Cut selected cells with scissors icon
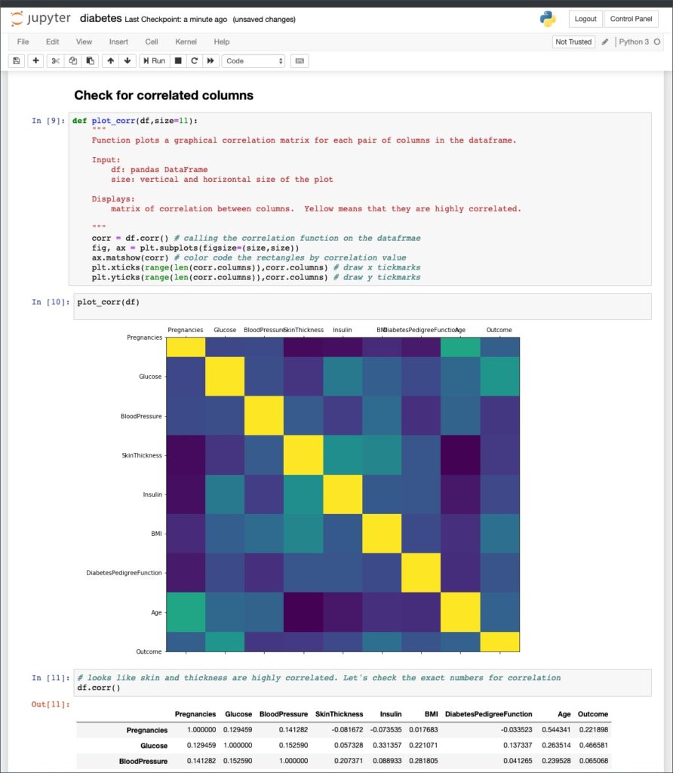This screenshot has height=773, width=673. 55,61
